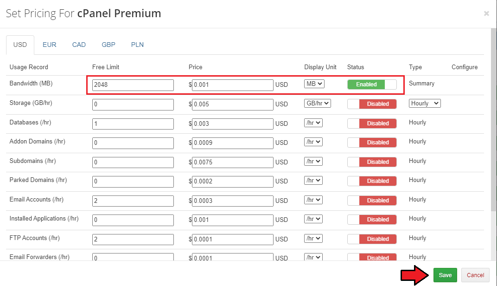
Task: Click the FTP Accounts free limit field
Action: click(133, 239)
